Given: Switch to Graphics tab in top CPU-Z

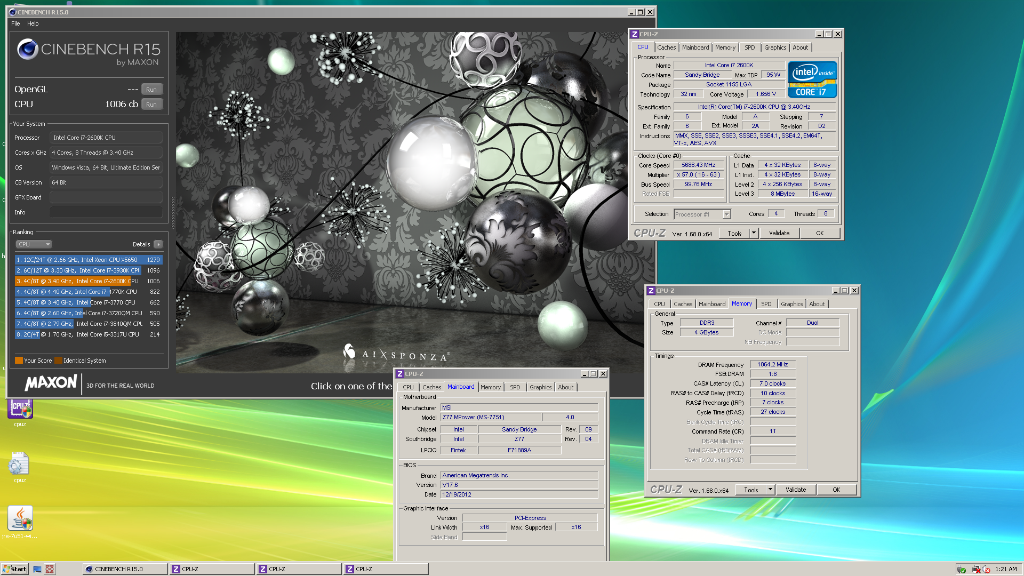Looking at the screenshot, I should pos(775,47).
